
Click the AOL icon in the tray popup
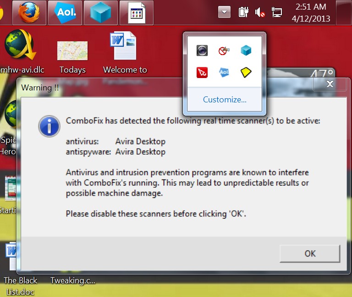(224, 73)
